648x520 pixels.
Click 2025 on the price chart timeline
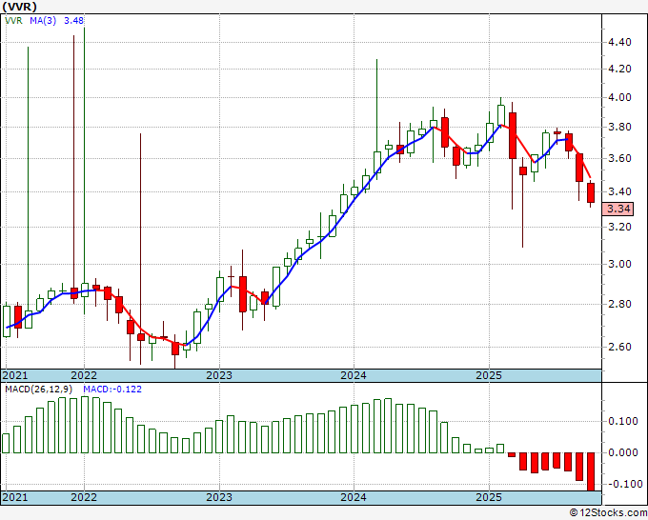(x=489, y=375)
